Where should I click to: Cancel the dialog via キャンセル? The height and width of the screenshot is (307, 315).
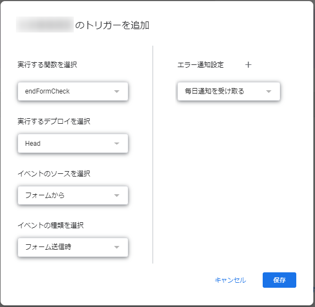tap(230, 280)
